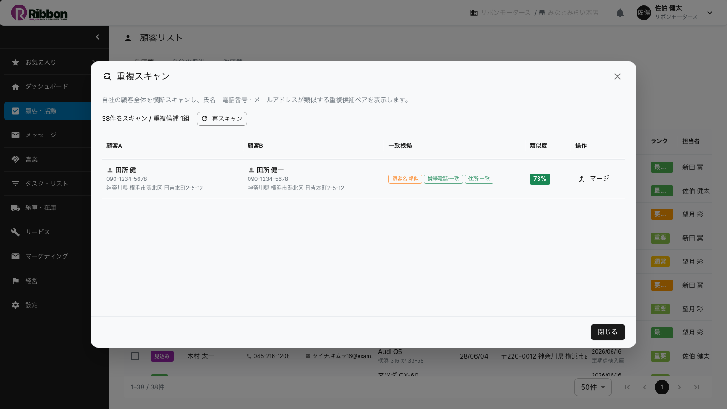Viewport: 727px width, 409px height.
Task: Open the 50件 page size dropdown
Action: (x=593, y=387)
